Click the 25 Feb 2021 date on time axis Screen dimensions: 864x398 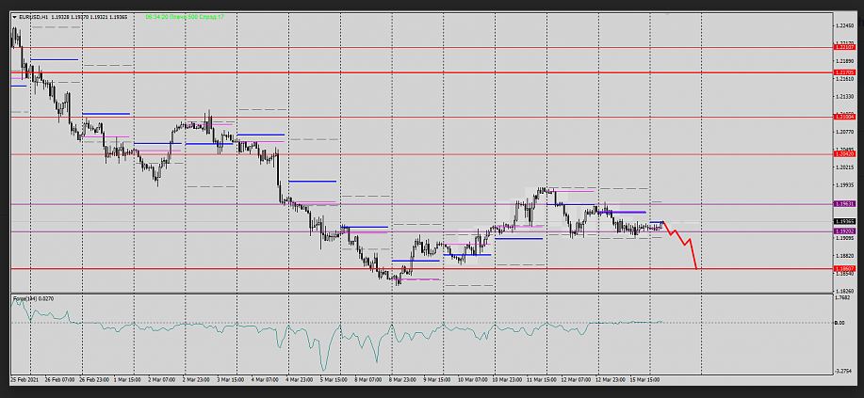[25, 380]
